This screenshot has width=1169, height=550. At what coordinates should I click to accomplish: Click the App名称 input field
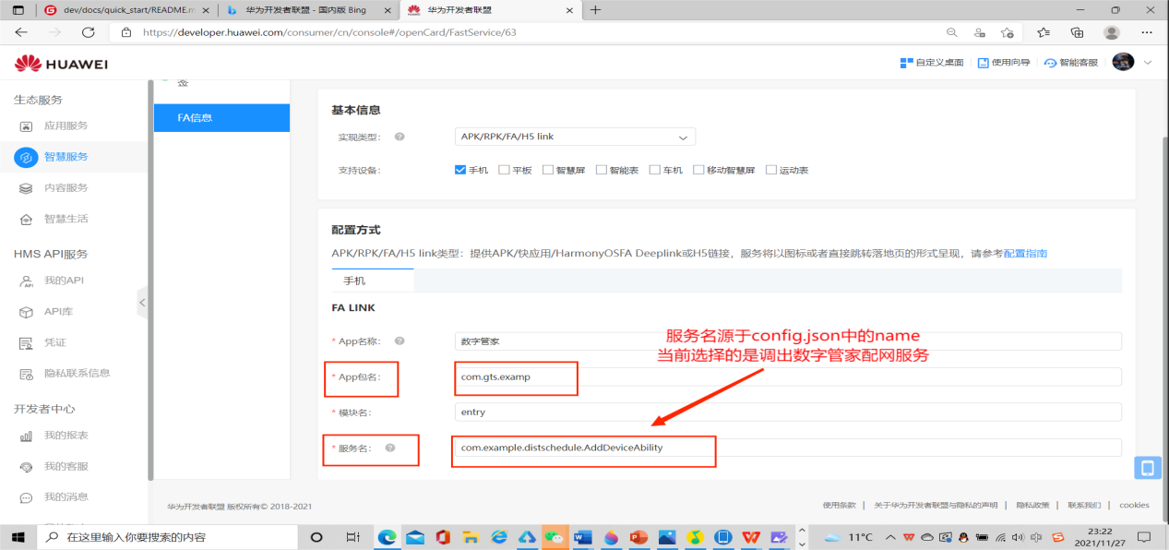point(788,341)
